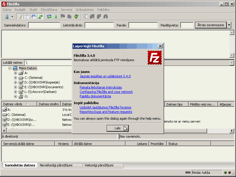Click local file list scroll left arrow
The height and width of the screenshot is (177, 236).
[4, 131]
